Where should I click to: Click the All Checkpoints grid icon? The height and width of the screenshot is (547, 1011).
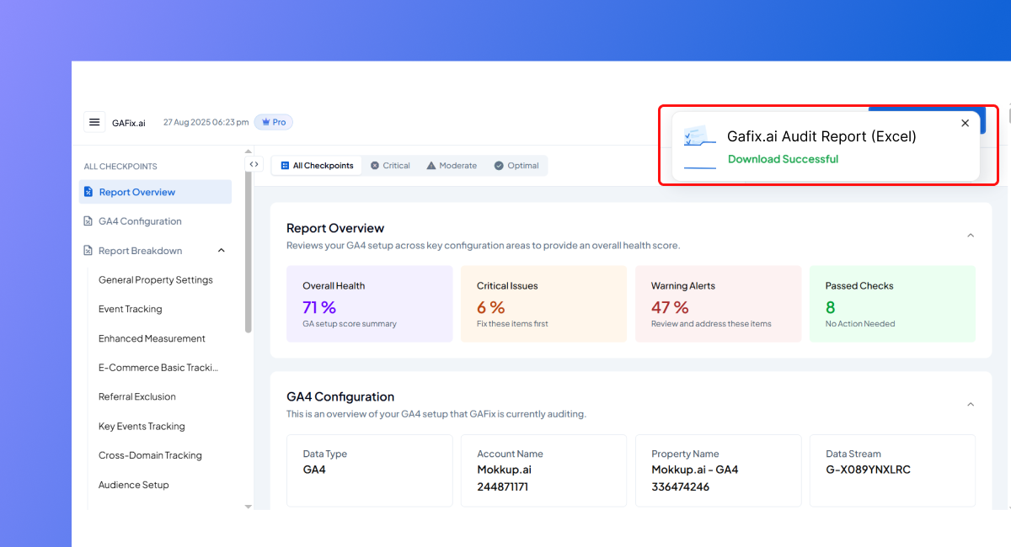click(285, 166)
